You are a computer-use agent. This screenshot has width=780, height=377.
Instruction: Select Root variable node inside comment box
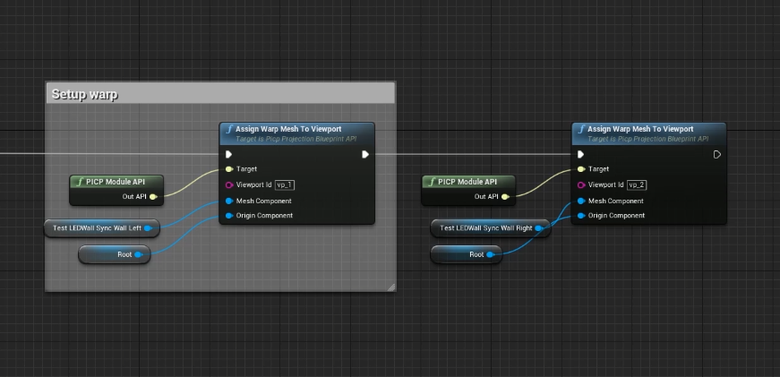pyautogui.click(x=115, y=254)
